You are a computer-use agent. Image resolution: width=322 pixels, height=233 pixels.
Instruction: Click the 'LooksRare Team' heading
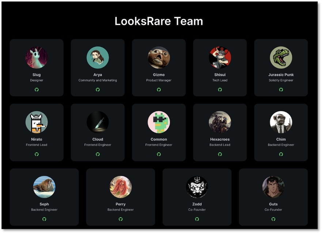click(159, 21)
